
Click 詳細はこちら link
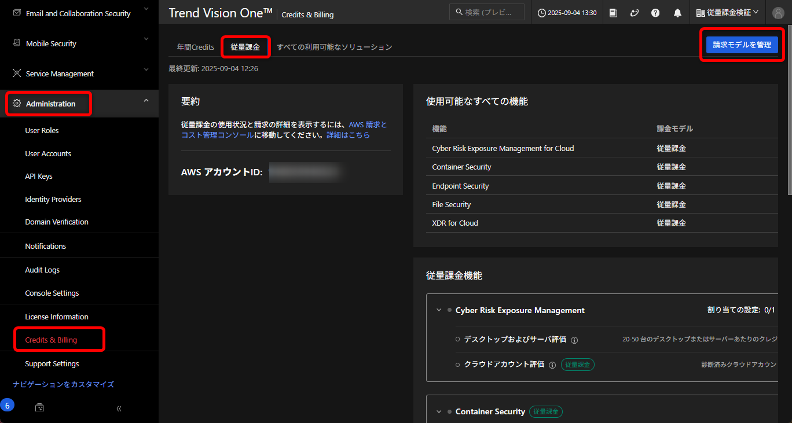348,135
